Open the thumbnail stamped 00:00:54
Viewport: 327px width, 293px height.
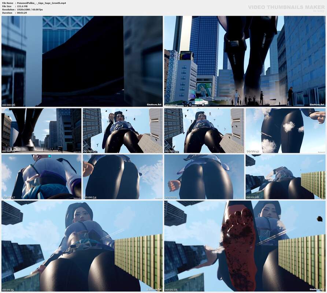pos(123,177)
